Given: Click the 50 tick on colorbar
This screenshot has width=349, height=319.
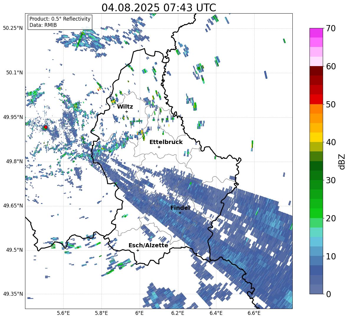Looking at the screenshot, I should (x=331, y=104).
